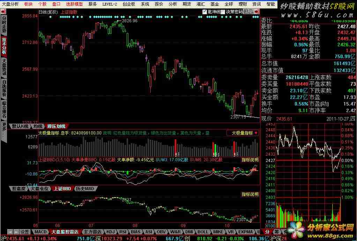Expand the 更多 sidebar tab

(x=4, y=131)
